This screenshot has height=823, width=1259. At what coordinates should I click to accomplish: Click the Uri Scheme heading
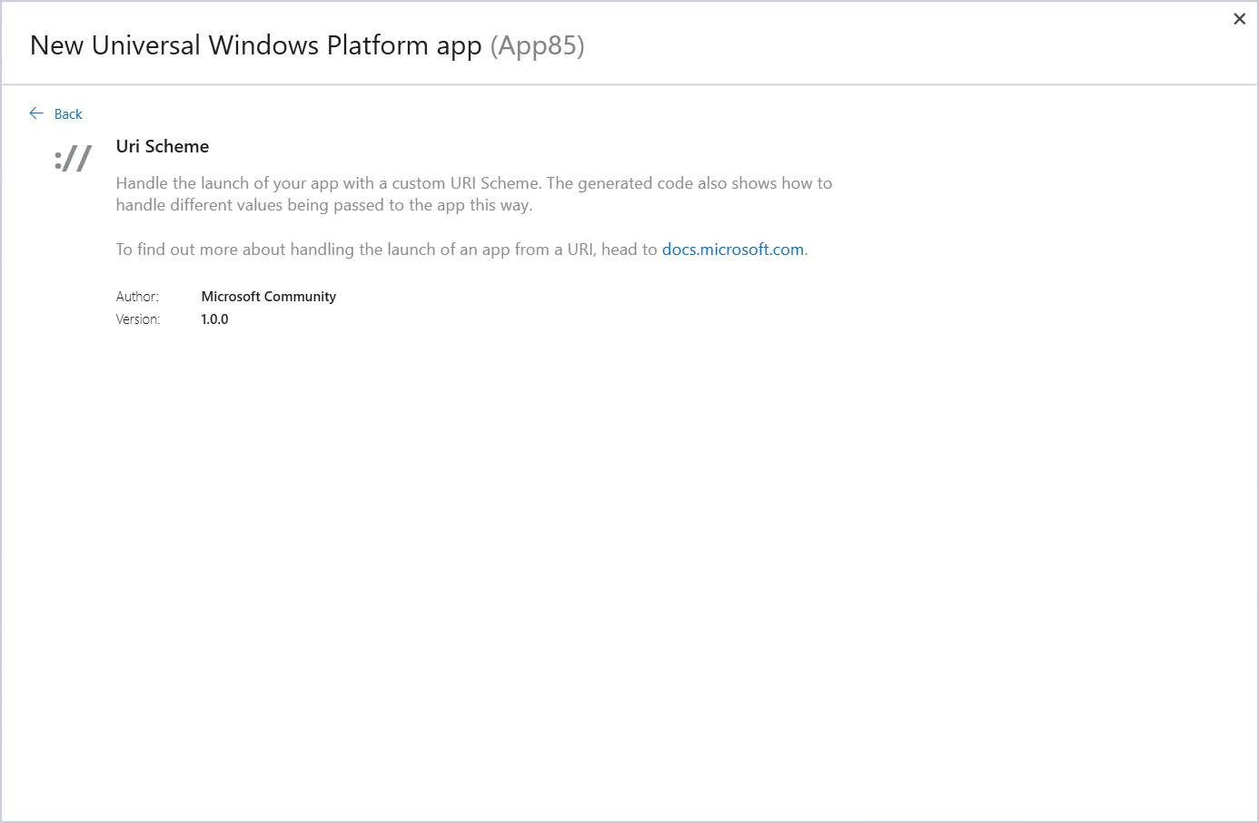[x=162, y=145]
